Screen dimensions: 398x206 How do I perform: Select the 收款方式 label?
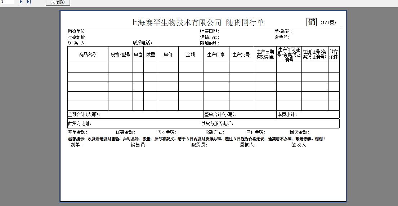coord(214,132)
